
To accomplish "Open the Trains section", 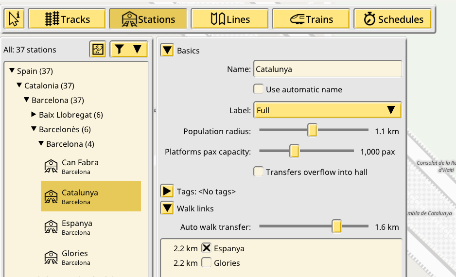I will tap(311, 19).
